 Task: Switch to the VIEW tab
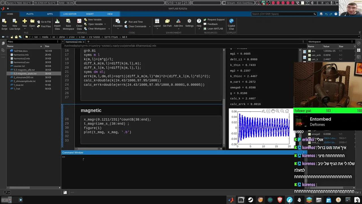(x=110, y=14)
